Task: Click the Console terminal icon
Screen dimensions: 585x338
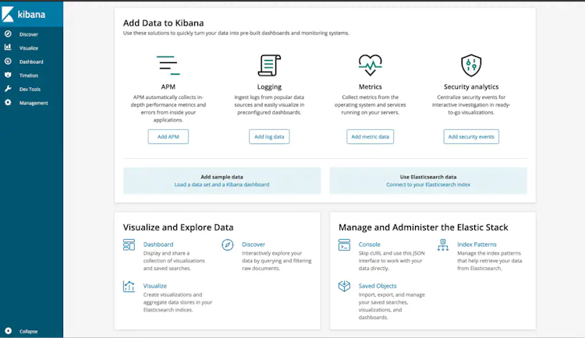Action: 344,245
